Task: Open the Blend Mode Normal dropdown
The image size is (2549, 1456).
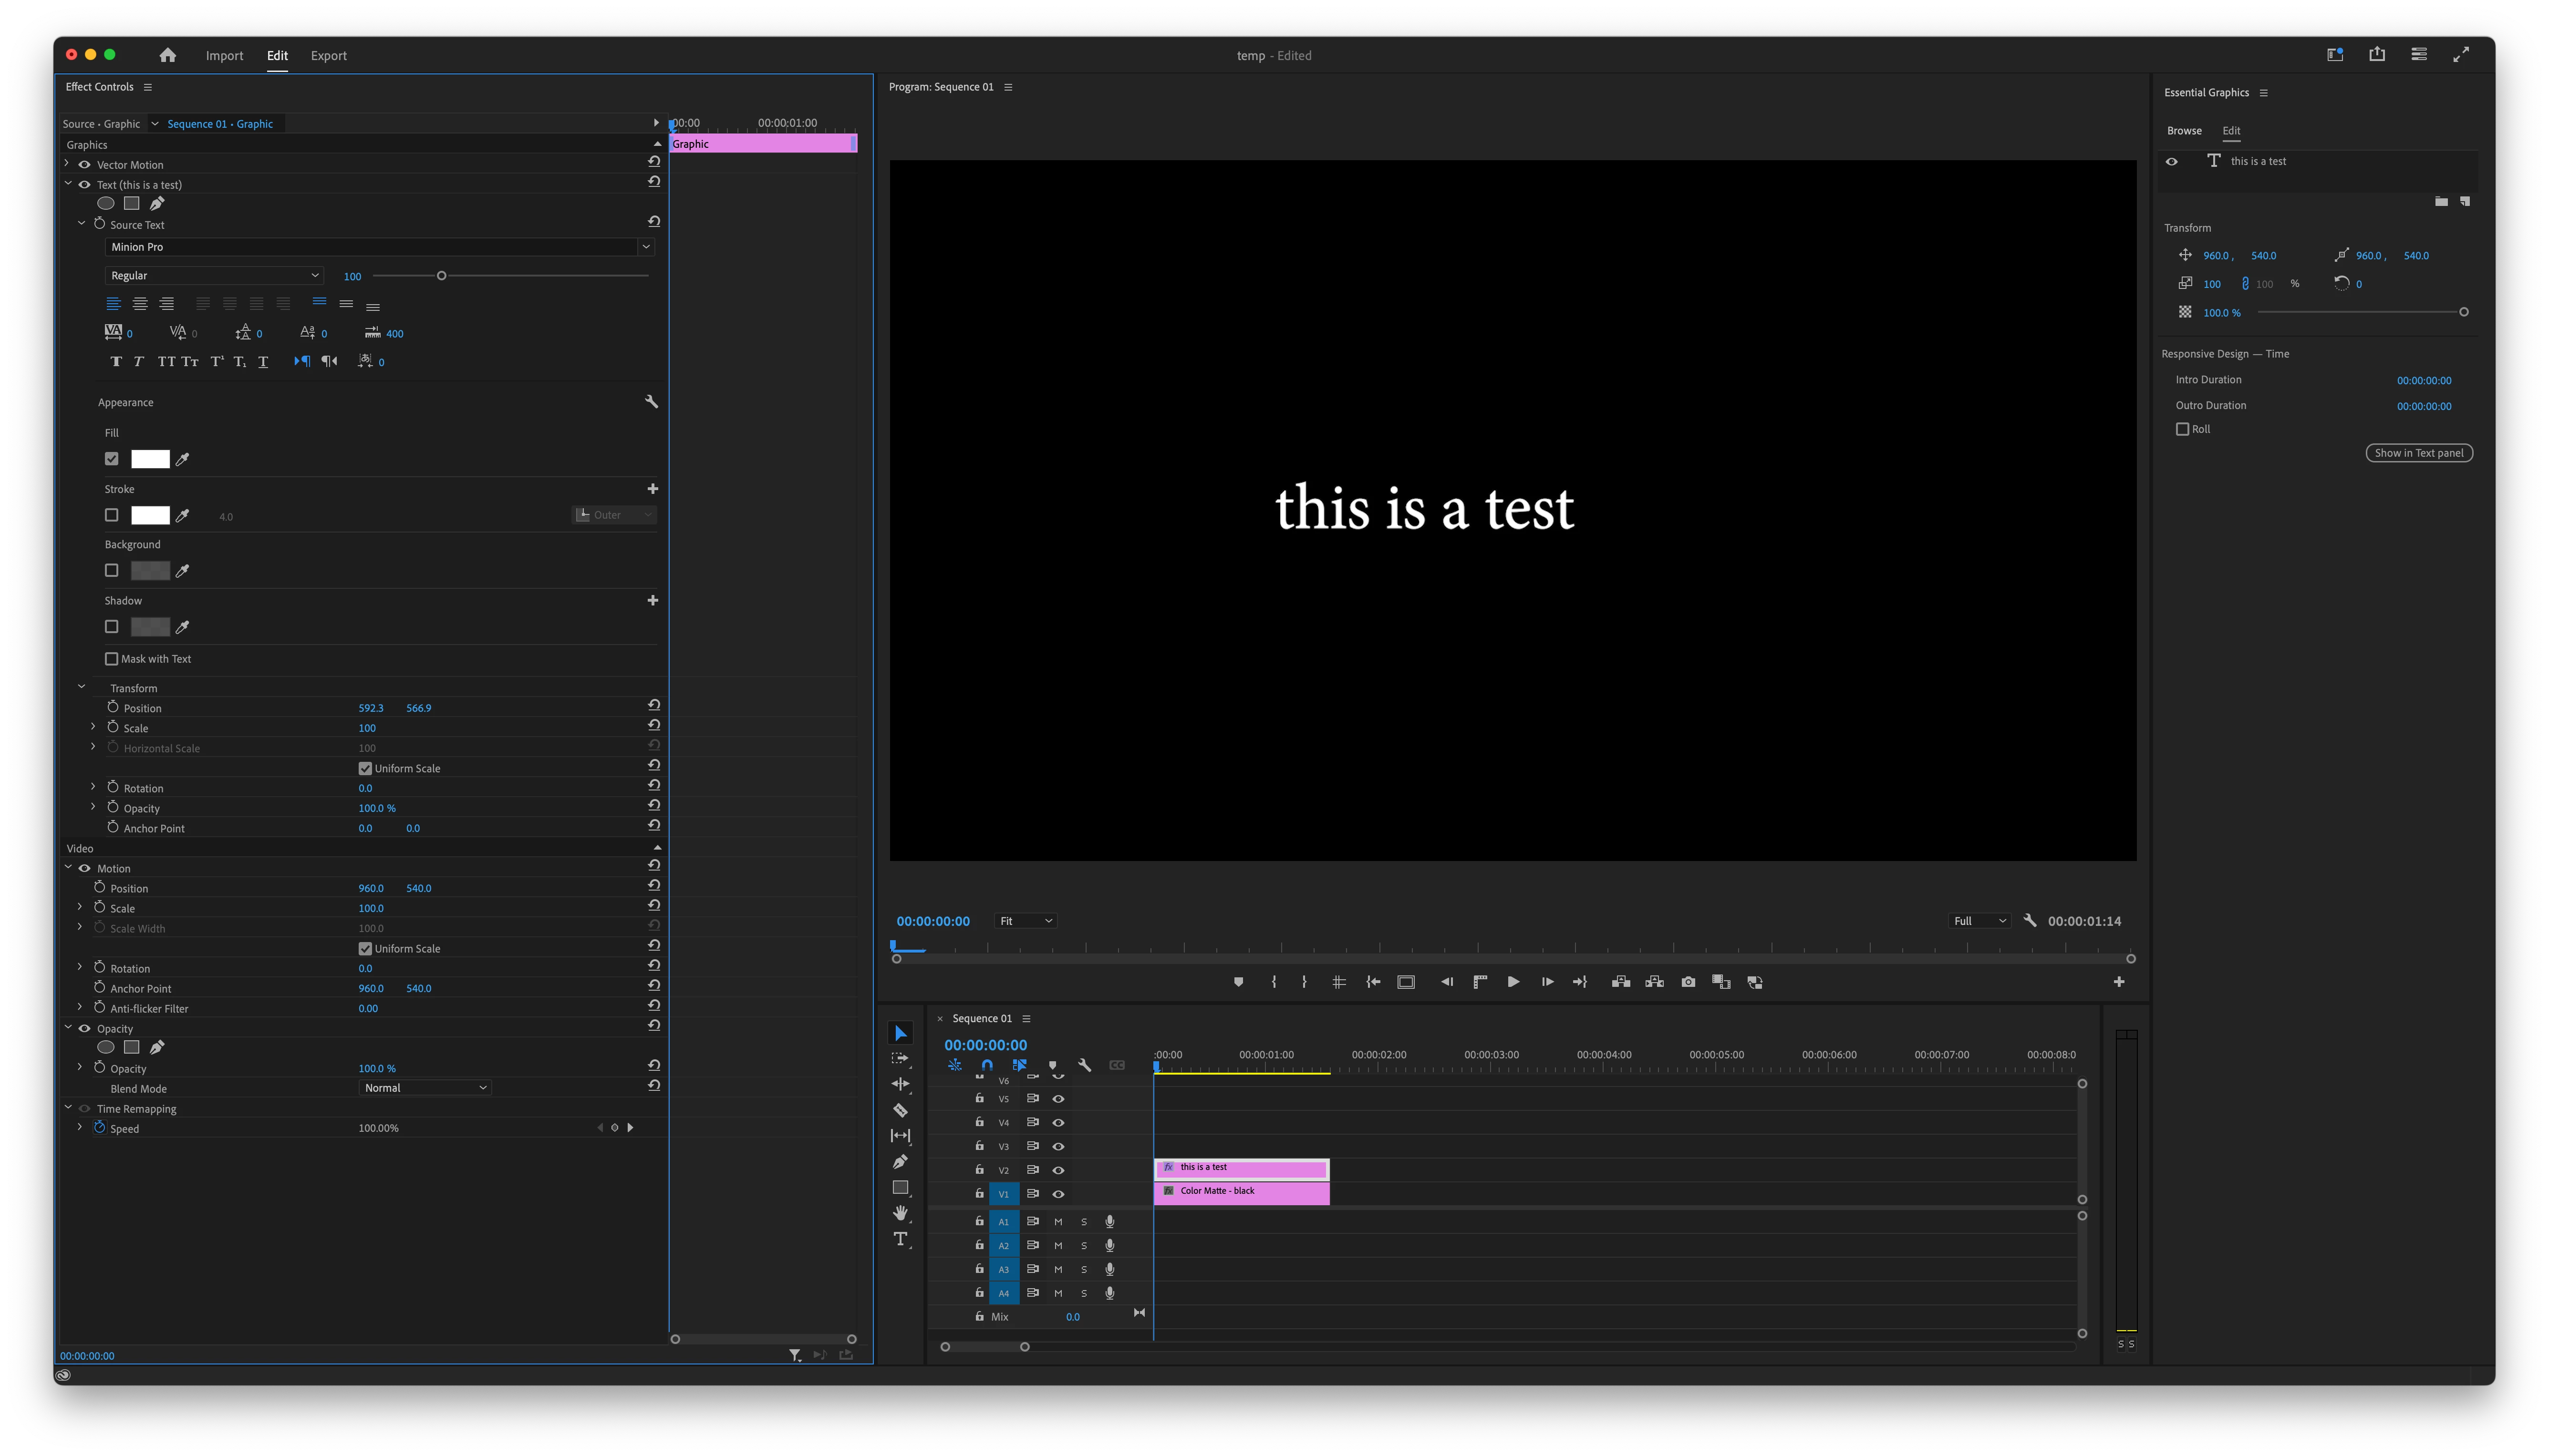Action: pyautogui.click(x=424, y=1088)
